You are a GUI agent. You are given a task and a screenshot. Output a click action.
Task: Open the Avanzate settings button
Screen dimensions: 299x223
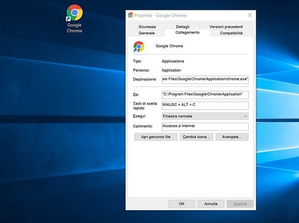[x=232, y=137]
